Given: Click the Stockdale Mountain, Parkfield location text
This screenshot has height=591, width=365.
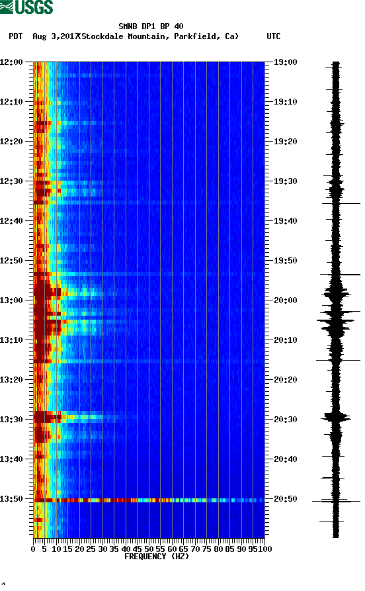Looking at the screenshot, I should click(x=159, y=36).
